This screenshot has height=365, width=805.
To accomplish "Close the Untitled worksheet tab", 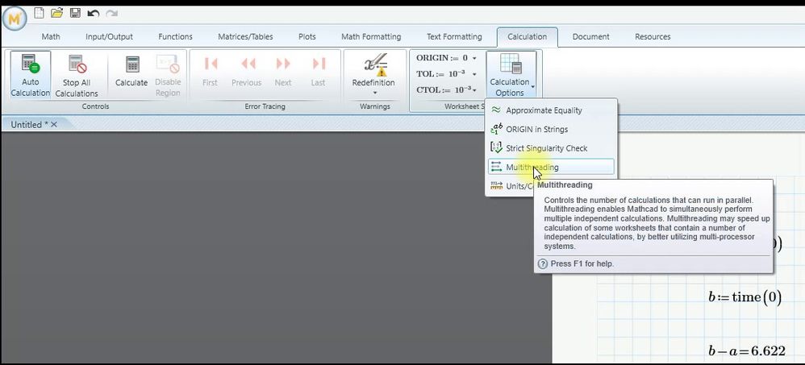I will point(54,125).
